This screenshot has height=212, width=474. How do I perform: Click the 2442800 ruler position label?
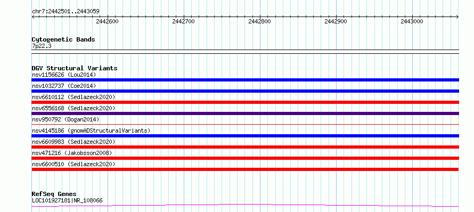coord(260,21)
